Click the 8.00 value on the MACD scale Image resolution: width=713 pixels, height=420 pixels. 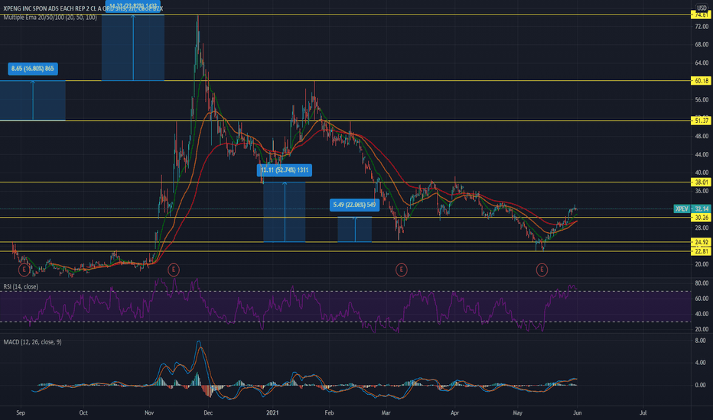click(701, 341)
